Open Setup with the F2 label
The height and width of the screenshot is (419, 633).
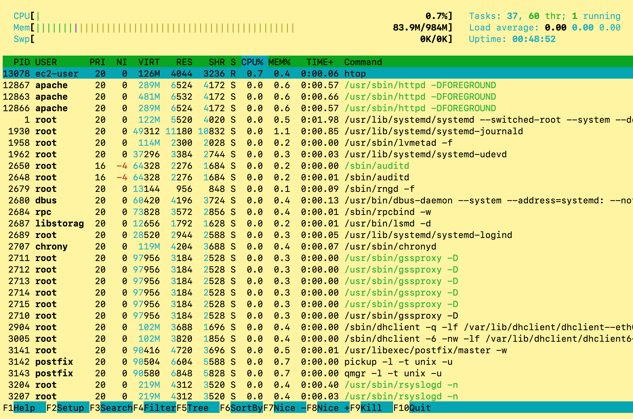click(x=67, y=407)
